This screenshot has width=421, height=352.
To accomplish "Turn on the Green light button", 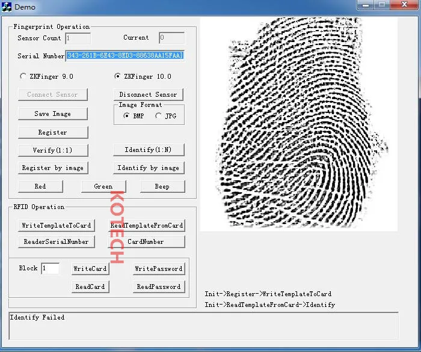I will click(x=103, y=187).
